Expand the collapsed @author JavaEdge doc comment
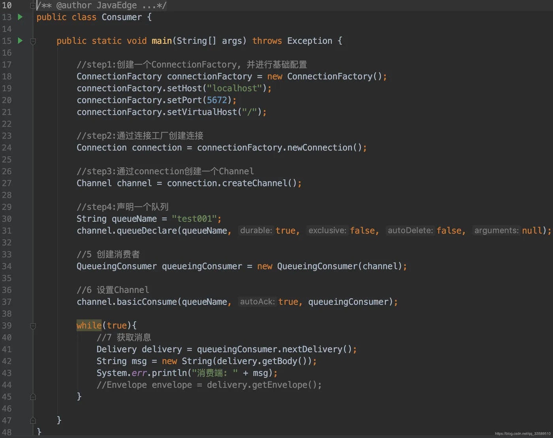 click(x=33, y=6)
